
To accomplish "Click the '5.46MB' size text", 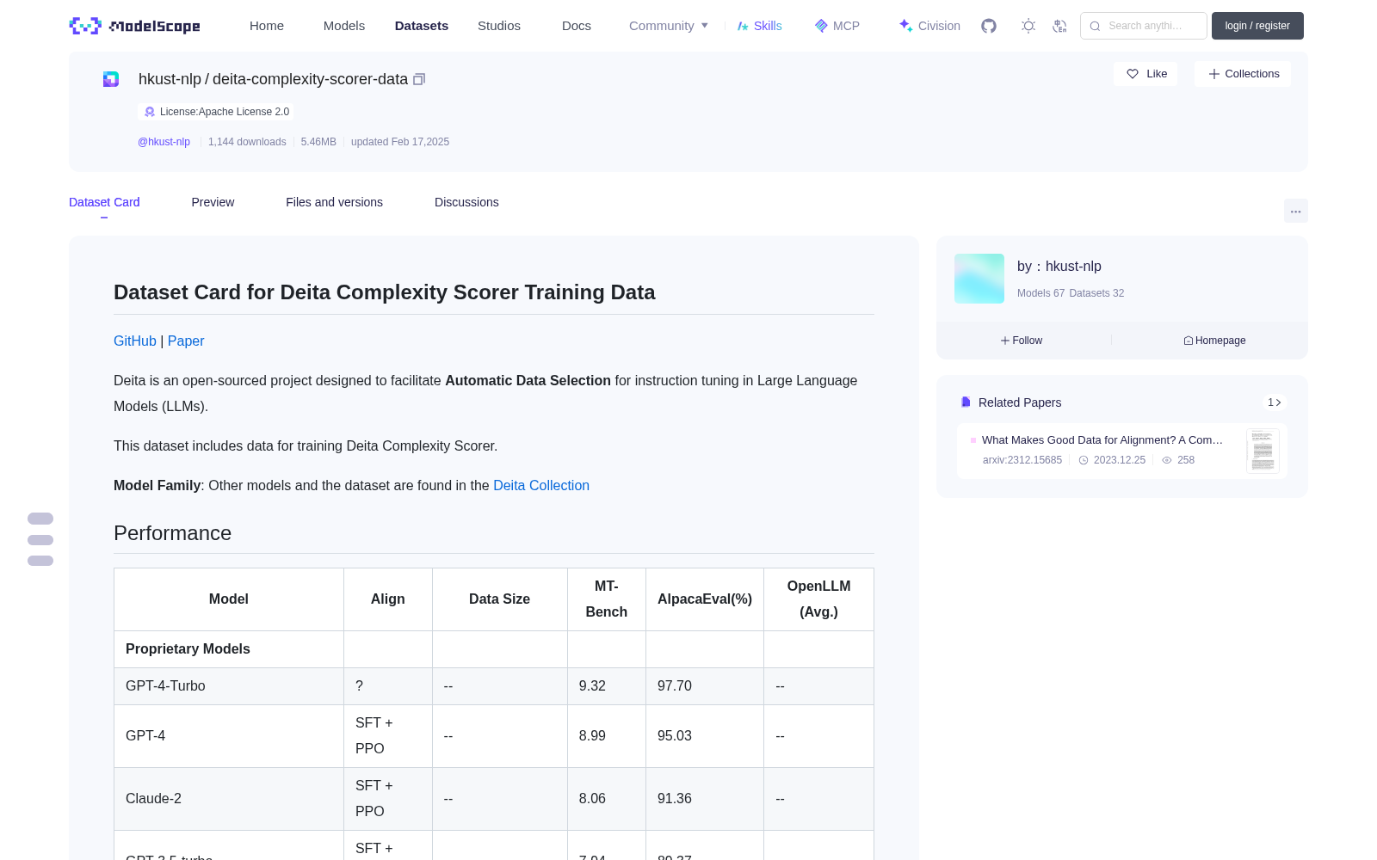I will coord(318,142).
